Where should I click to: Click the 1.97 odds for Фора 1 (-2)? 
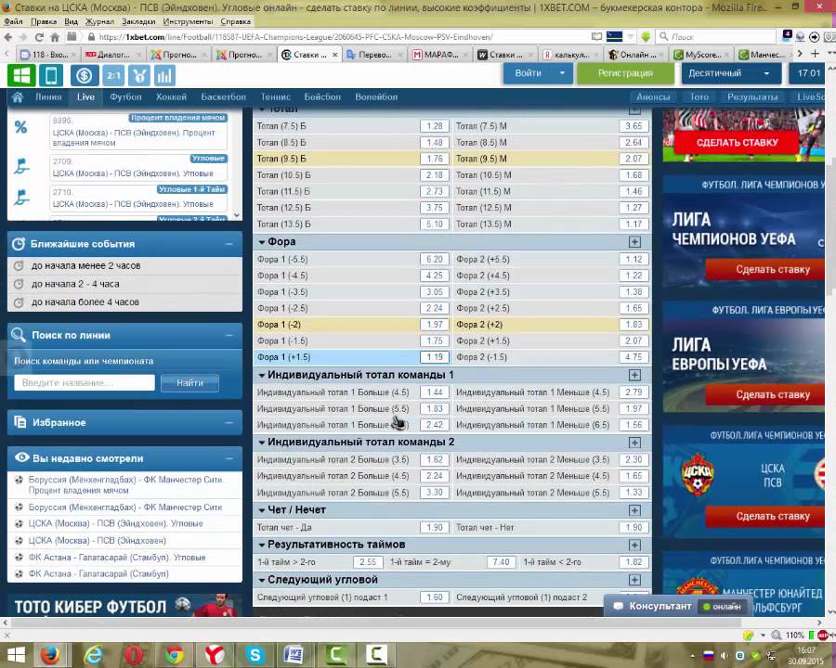tap(435, 325)
